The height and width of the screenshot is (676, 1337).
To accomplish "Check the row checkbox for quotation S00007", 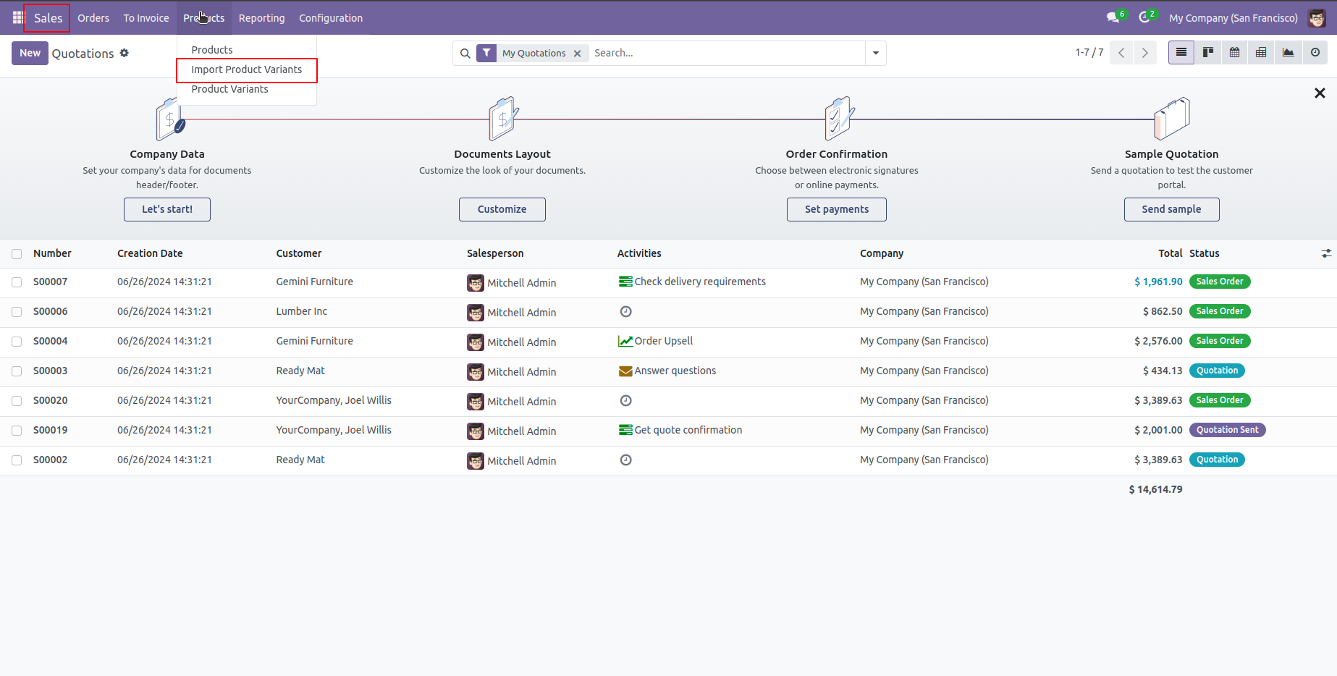I will 17,282.
